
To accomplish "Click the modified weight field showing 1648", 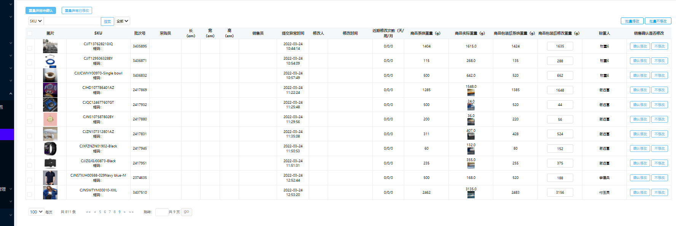I will coord(560,90).
